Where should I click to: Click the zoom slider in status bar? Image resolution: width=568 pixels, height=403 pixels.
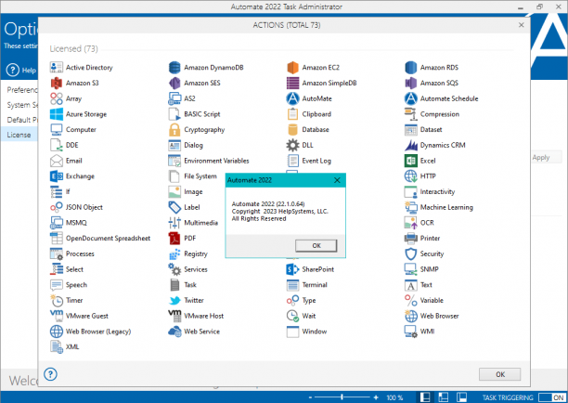pos(342,397)
